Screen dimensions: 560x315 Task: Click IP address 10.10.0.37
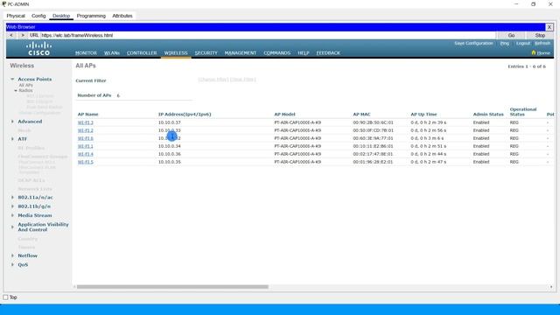(169, 122)
